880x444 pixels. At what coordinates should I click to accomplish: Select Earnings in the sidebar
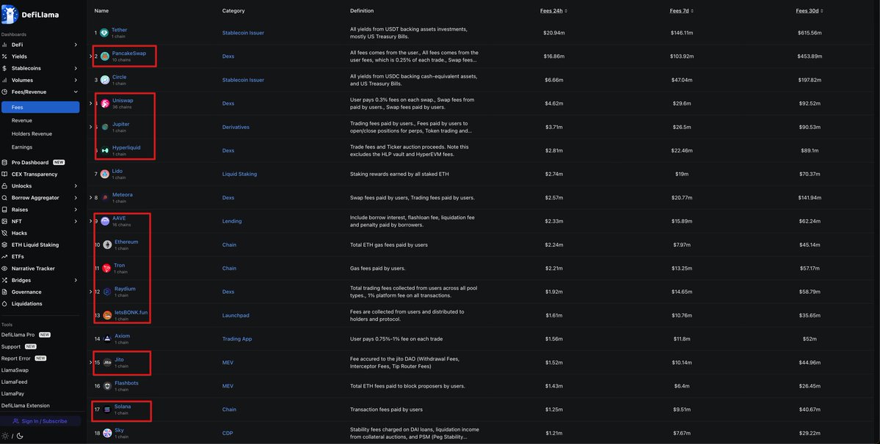pos(22,147)
